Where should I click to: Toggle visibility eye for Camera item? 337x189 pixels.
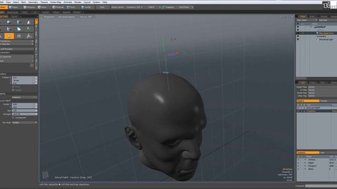(x=298, y=36)
